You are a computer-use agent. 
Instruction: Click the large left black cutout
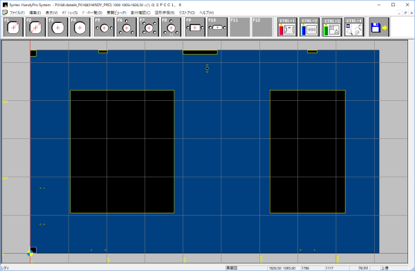coord(122,151)
